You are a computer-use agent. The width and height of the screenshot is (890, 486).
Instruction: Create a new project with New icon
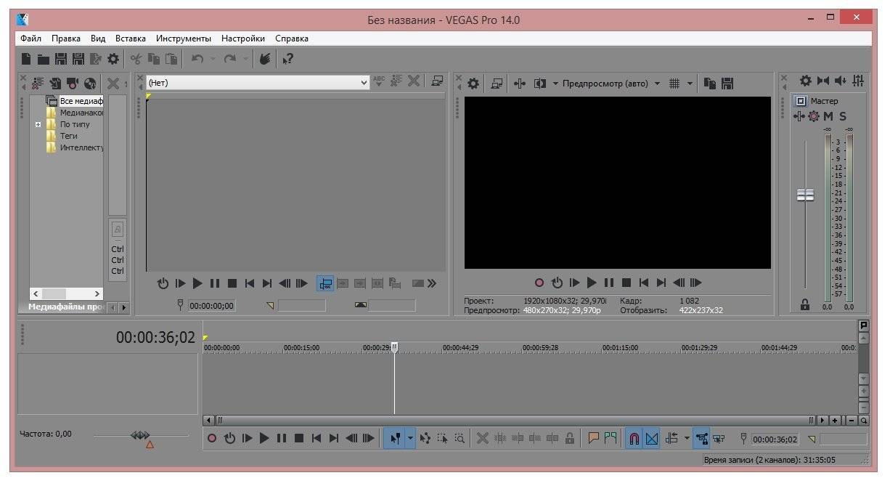point(26,59)
